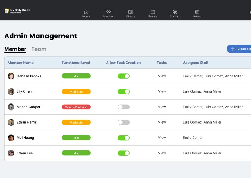Click the My Daily Guide logo icon
This screenshot has height=178, width=251.
(7, 11)
